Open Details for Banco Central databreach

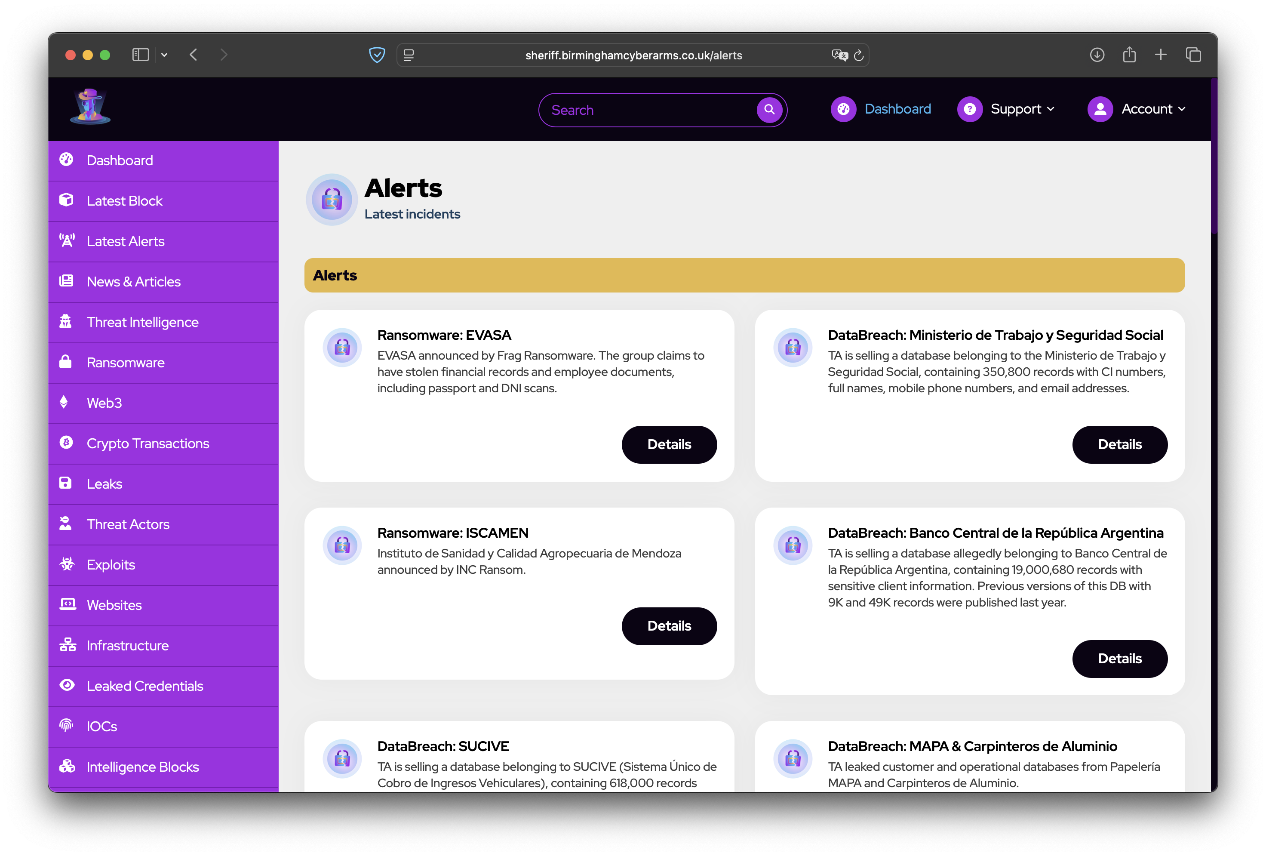click(1119, 659)
